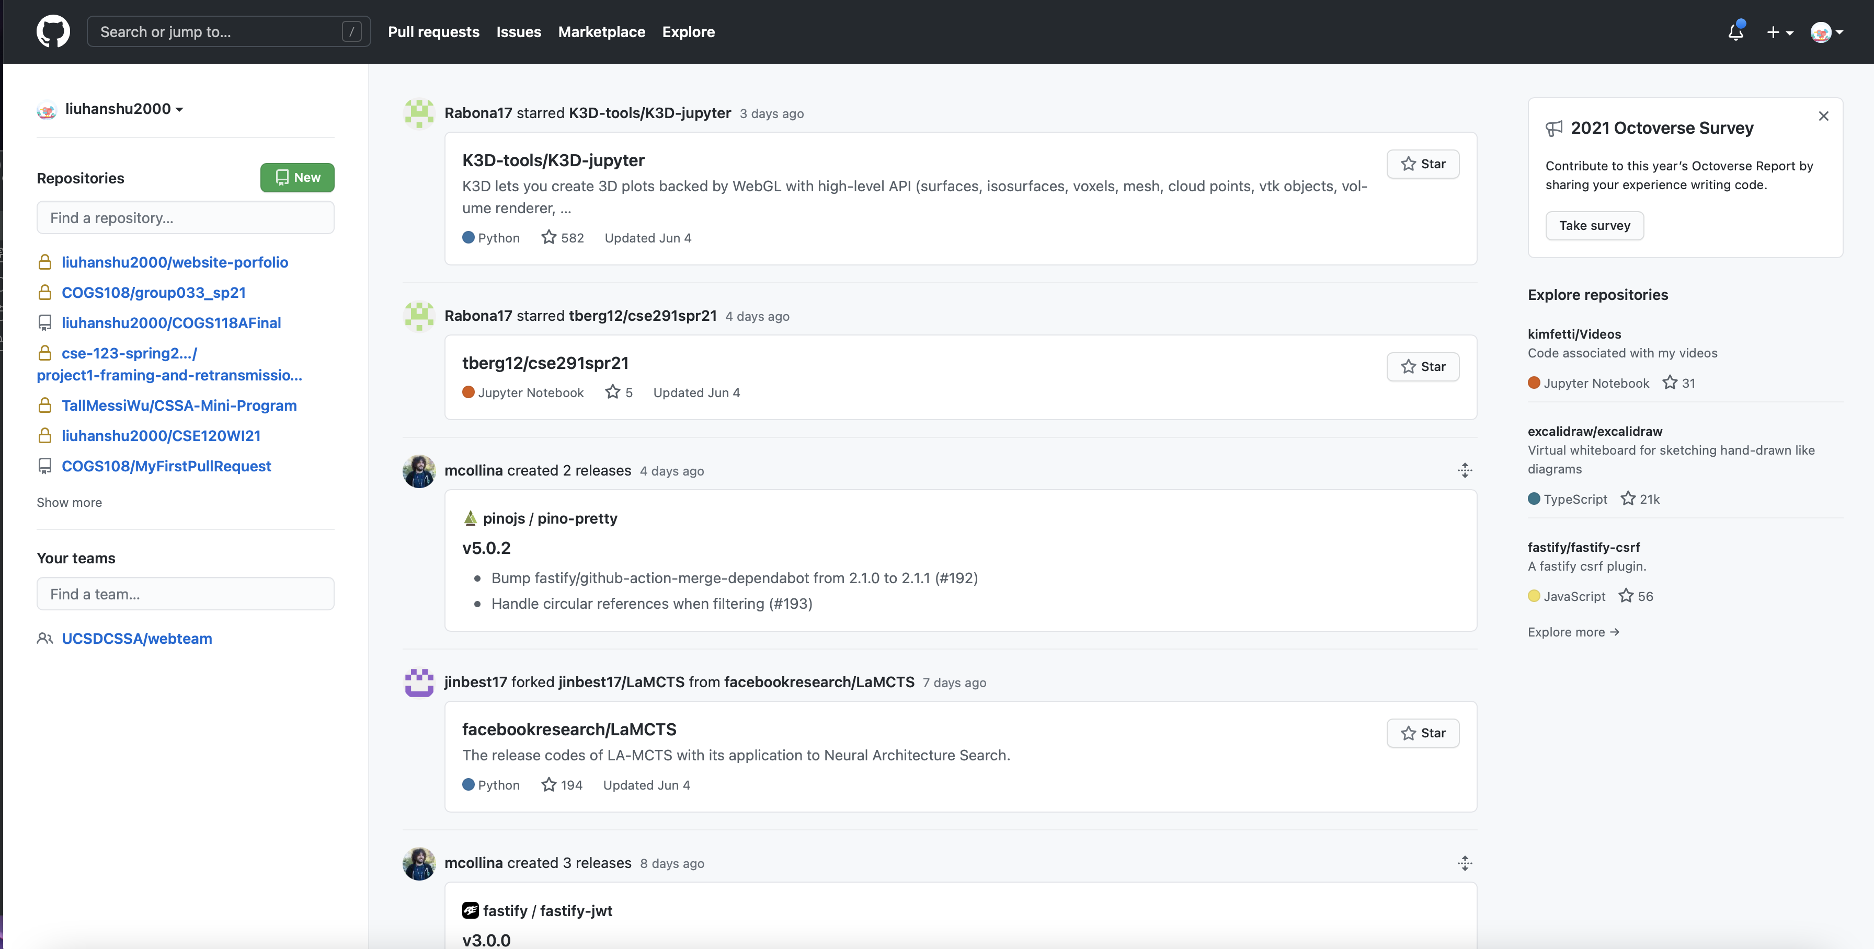Star the tberg12/cse291spr21 repository
This screenshot has width=1874, height=949.
coord(1423,366)
